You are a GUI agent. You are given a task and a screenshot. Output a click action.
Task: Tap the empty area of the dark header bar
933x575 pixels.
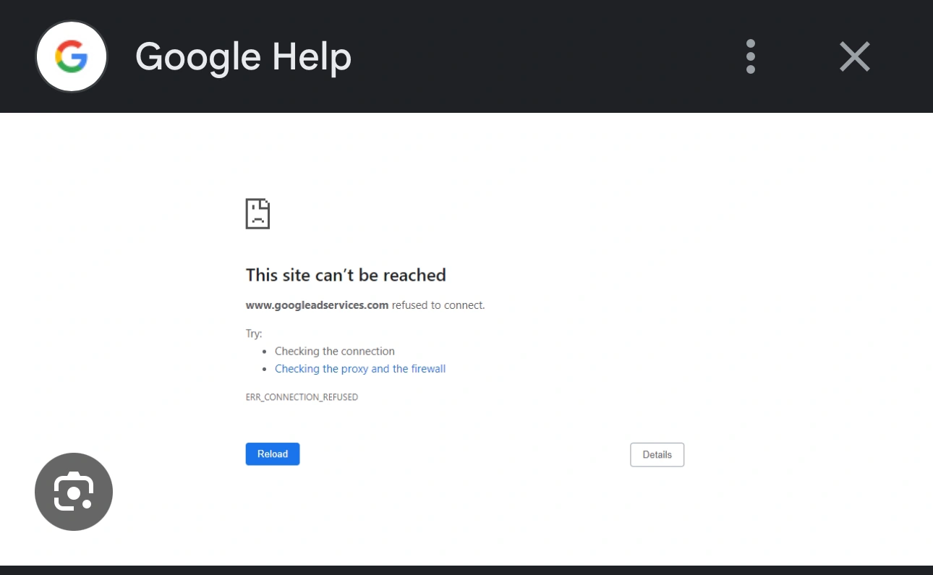[542, 56]
